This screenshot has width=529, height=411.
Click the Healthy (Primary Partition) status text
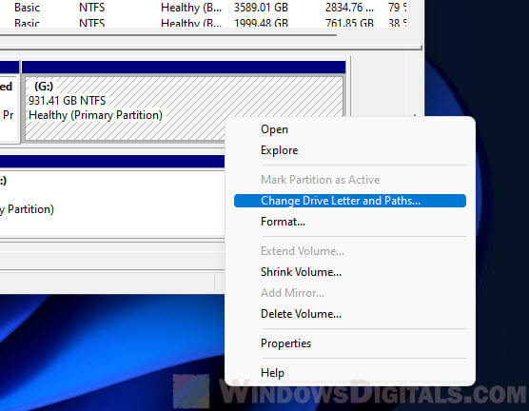(95, 115)
